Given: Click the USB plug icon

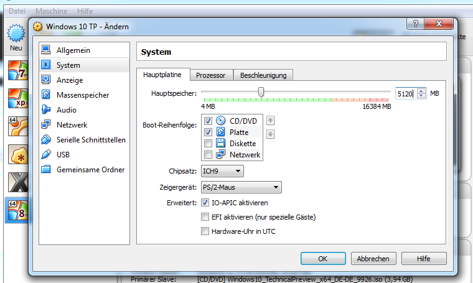Looking at the screenshot, I should pos(46,154).
